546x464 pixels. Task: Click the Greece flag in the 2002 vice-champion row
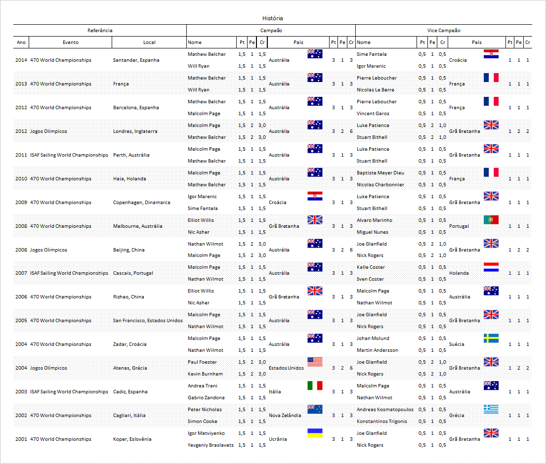coord(491,409)
